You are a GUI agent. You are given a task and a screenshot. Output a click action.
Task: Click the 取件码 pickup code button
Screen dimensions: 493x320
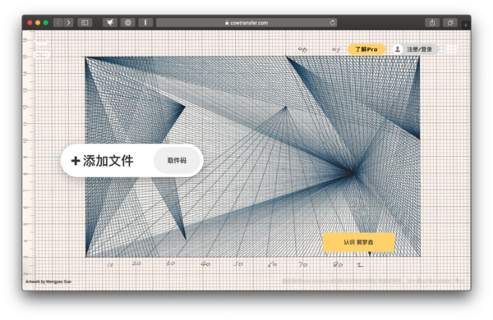(x=177, y=161)
